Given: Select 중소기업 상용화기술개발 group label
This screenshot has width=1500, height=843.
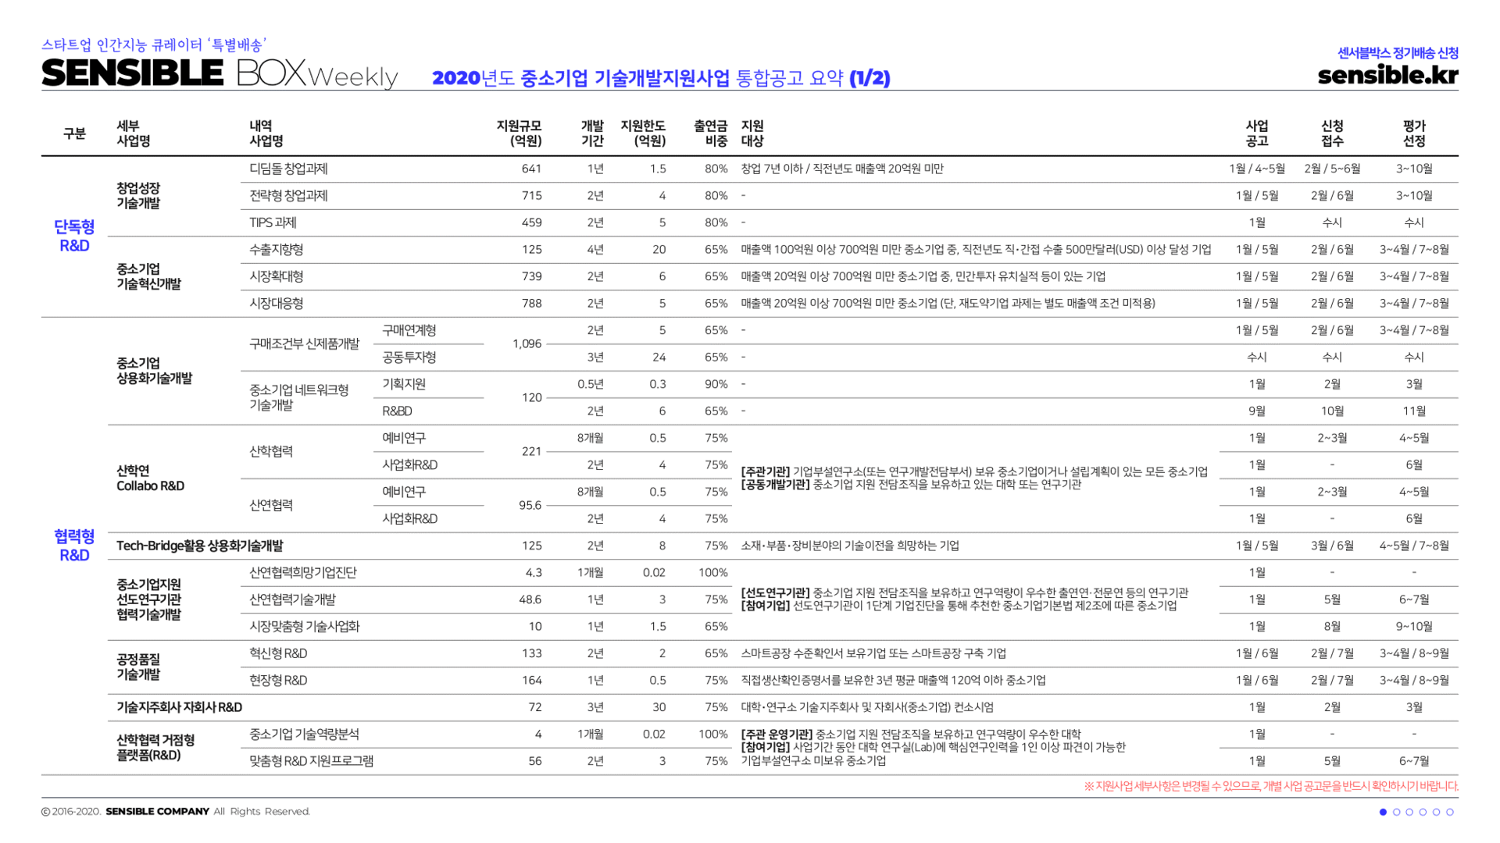Looking at the screenshot, I should pos(154,371).
